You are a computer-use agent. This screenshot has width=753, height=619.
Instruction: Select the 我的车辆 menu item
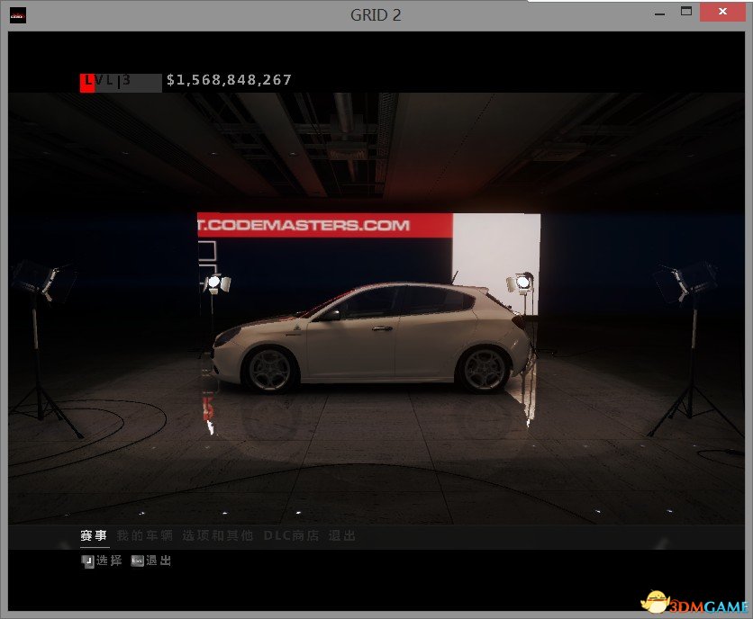click(x=144, y=535)
